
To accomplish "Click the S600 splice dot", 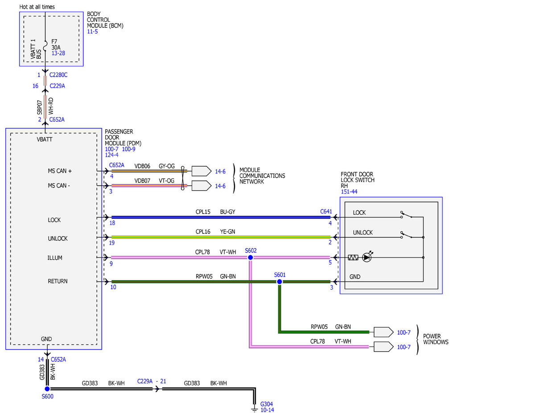I will 47,388.
